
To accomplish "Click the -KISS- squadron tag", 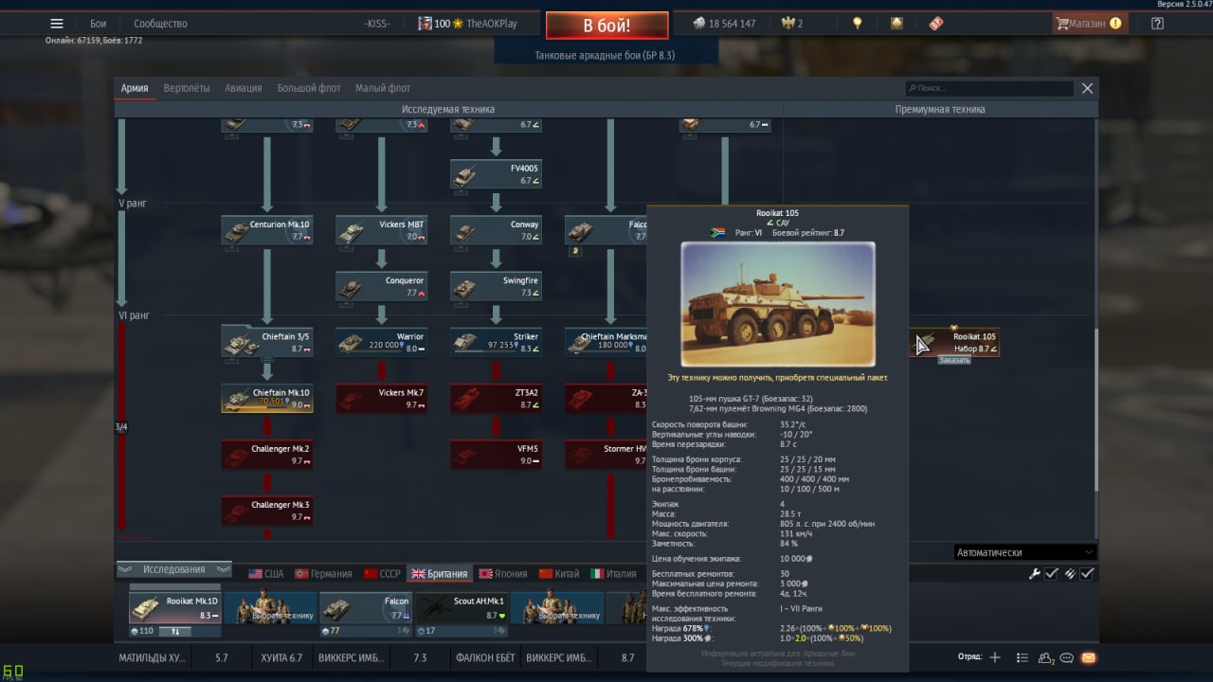I will pos(377,24).
